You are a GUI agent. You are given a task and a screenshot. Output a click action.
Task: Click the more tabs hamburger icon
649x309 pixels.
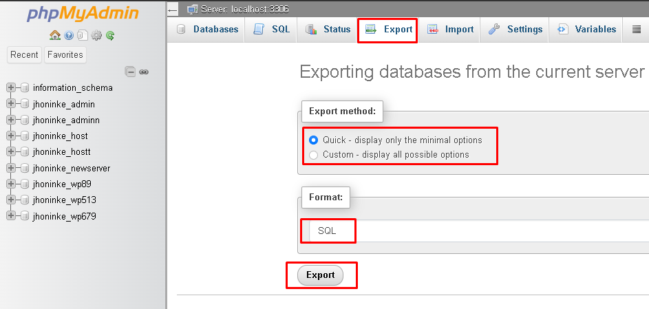(x=637, y=30)
